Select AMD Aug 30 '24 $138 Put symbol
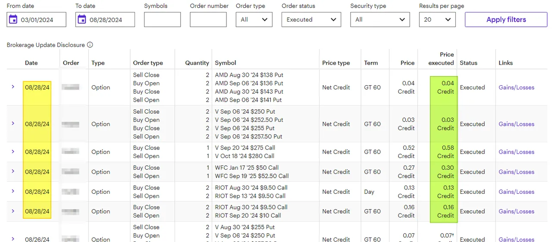 [249, 75]
